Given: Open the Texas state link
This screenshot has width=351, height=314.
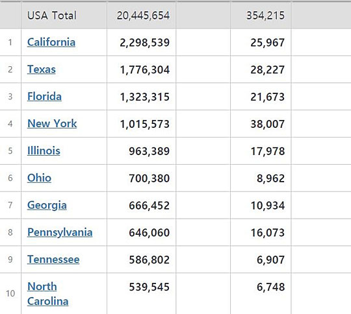Looking at the screenshot, I should pyautogui.click(x=42, y=69).
